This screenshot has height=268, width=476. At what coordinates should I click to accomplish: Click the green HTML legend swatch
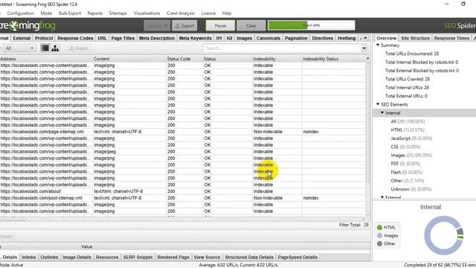379,227
